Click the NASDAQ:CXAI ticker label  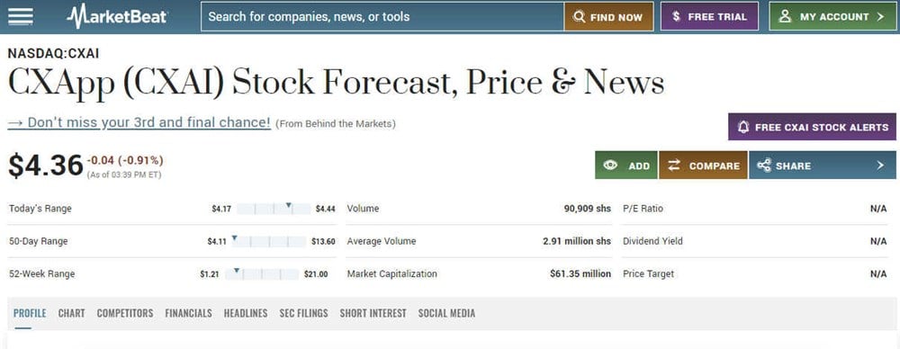pos(53,53)
